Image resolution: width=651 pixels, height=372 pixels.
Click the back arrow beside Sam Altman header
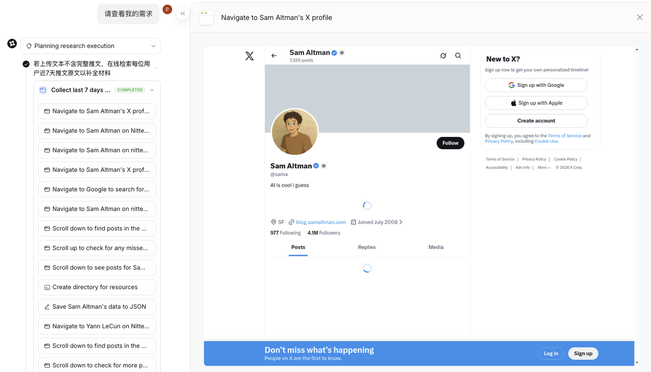coord(273,55)
